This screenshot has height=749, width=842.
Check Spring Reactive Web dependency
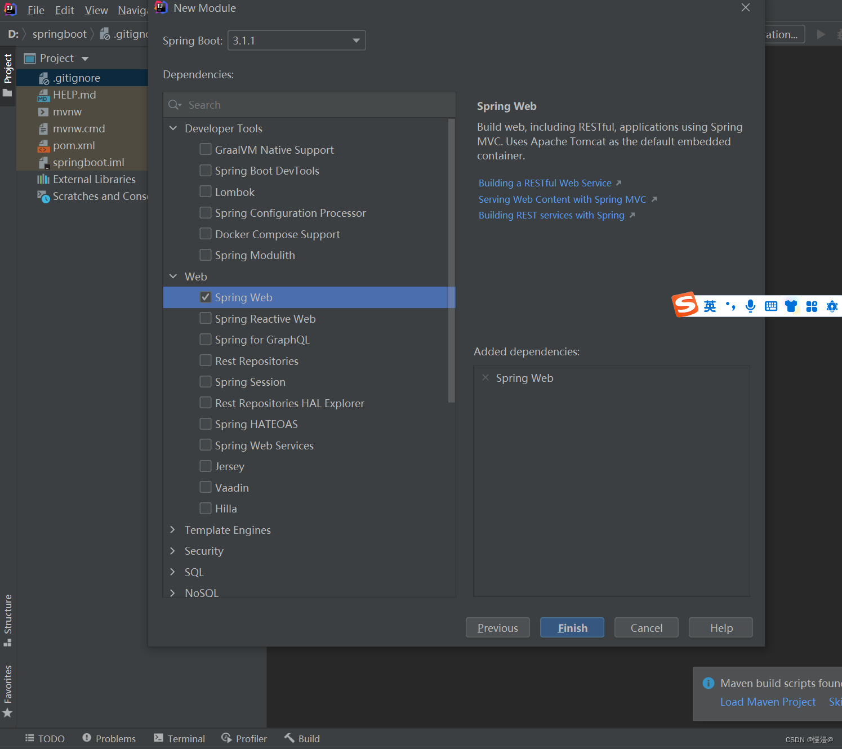tap(206, 318)
